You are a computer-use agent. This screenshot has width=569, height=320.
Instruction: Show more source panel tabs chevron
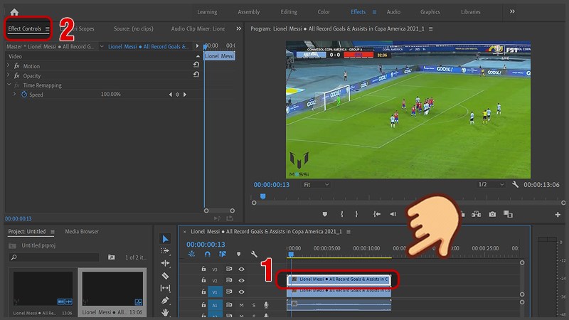coord(238,28)
